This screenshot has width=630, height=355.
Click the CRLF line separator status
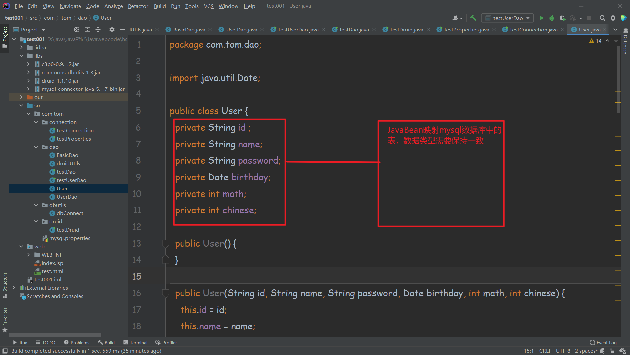(545, 351)
